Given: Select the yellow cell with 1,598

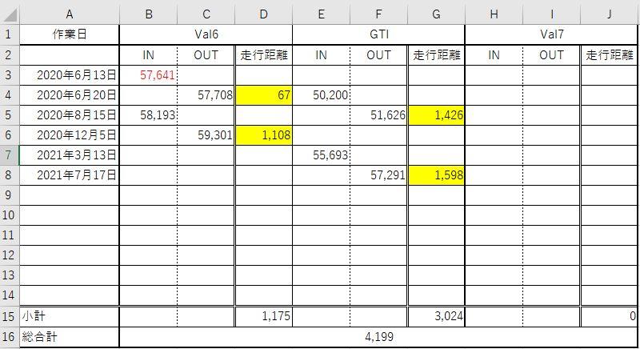Looking at the screenshot, I should [436, 175].
